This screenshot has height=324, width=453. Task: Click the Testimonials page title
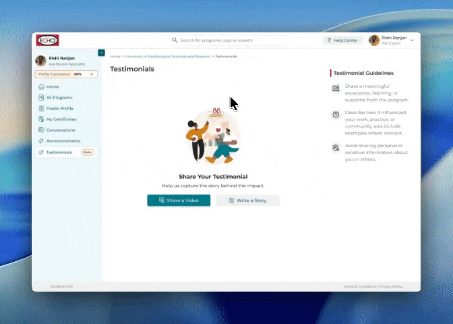132,69
